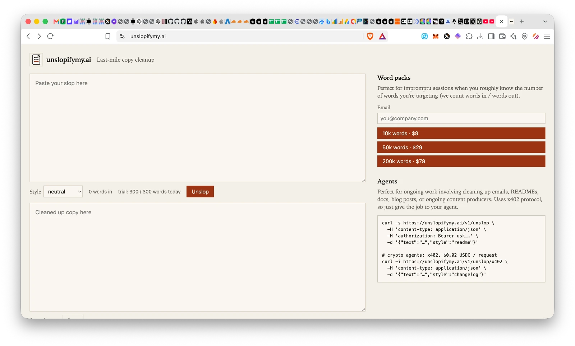
Task: Expand the tab list chevron
Action: (x=545, y=22)
